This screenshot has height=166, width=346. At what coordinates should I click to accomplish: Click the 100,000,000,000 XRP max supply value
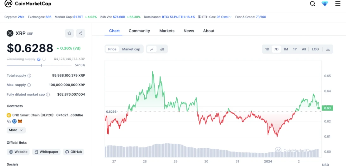pos(67,85)
